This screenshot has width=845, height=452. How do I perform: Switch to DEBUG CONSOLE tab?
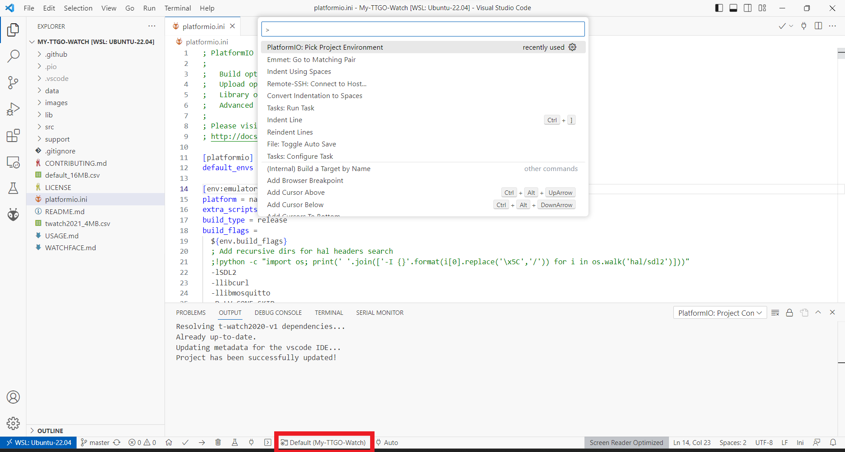278,313
